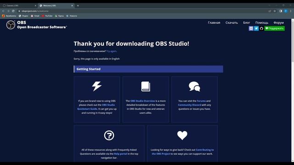Close the 'Welcome | OBS' tab

click(72, 5)
